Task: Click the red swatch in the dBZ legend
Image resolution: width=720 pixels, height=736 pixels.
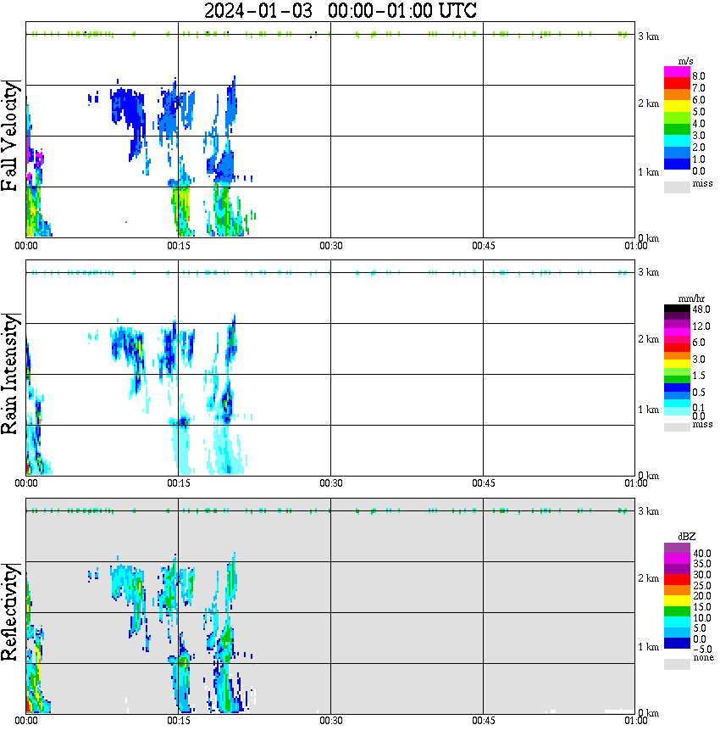Action: pos(677,579)
